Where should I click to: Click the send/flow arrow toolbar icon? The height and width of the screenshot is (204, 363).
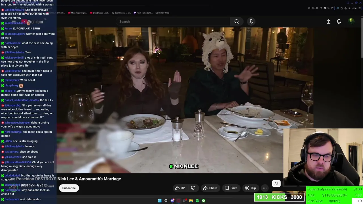coord(328,8)
